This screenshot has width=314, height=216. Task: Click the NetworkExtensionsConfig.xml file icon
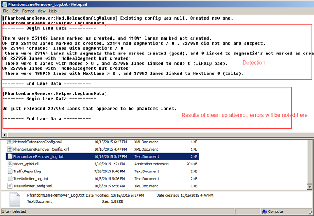coord(9,142)
